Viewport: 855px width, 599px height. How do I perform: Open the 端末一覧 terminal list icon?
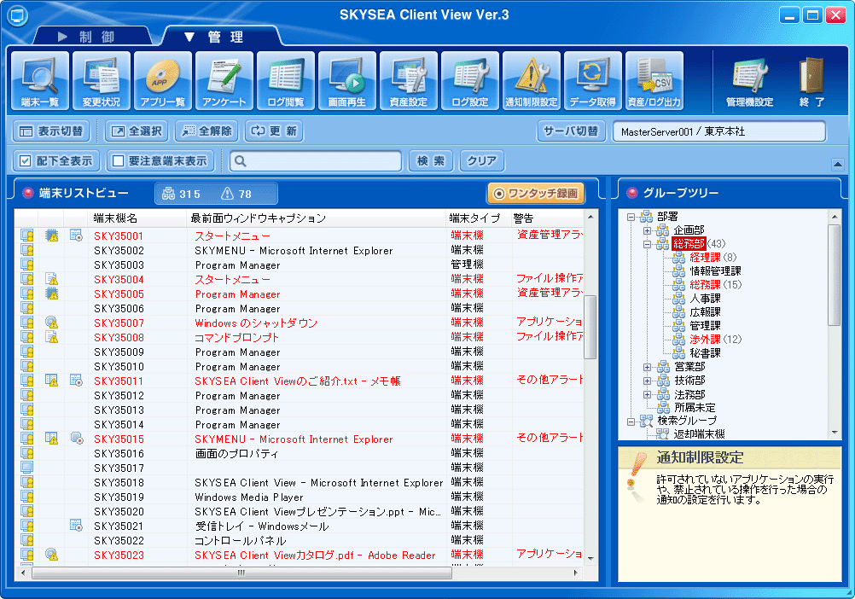(x=40, y=81)
